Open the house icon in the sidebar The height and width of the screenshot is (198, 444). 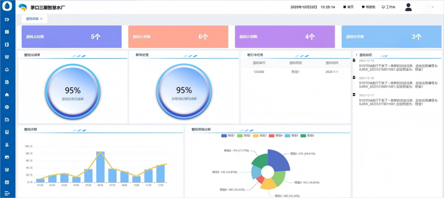coord(7,94)
